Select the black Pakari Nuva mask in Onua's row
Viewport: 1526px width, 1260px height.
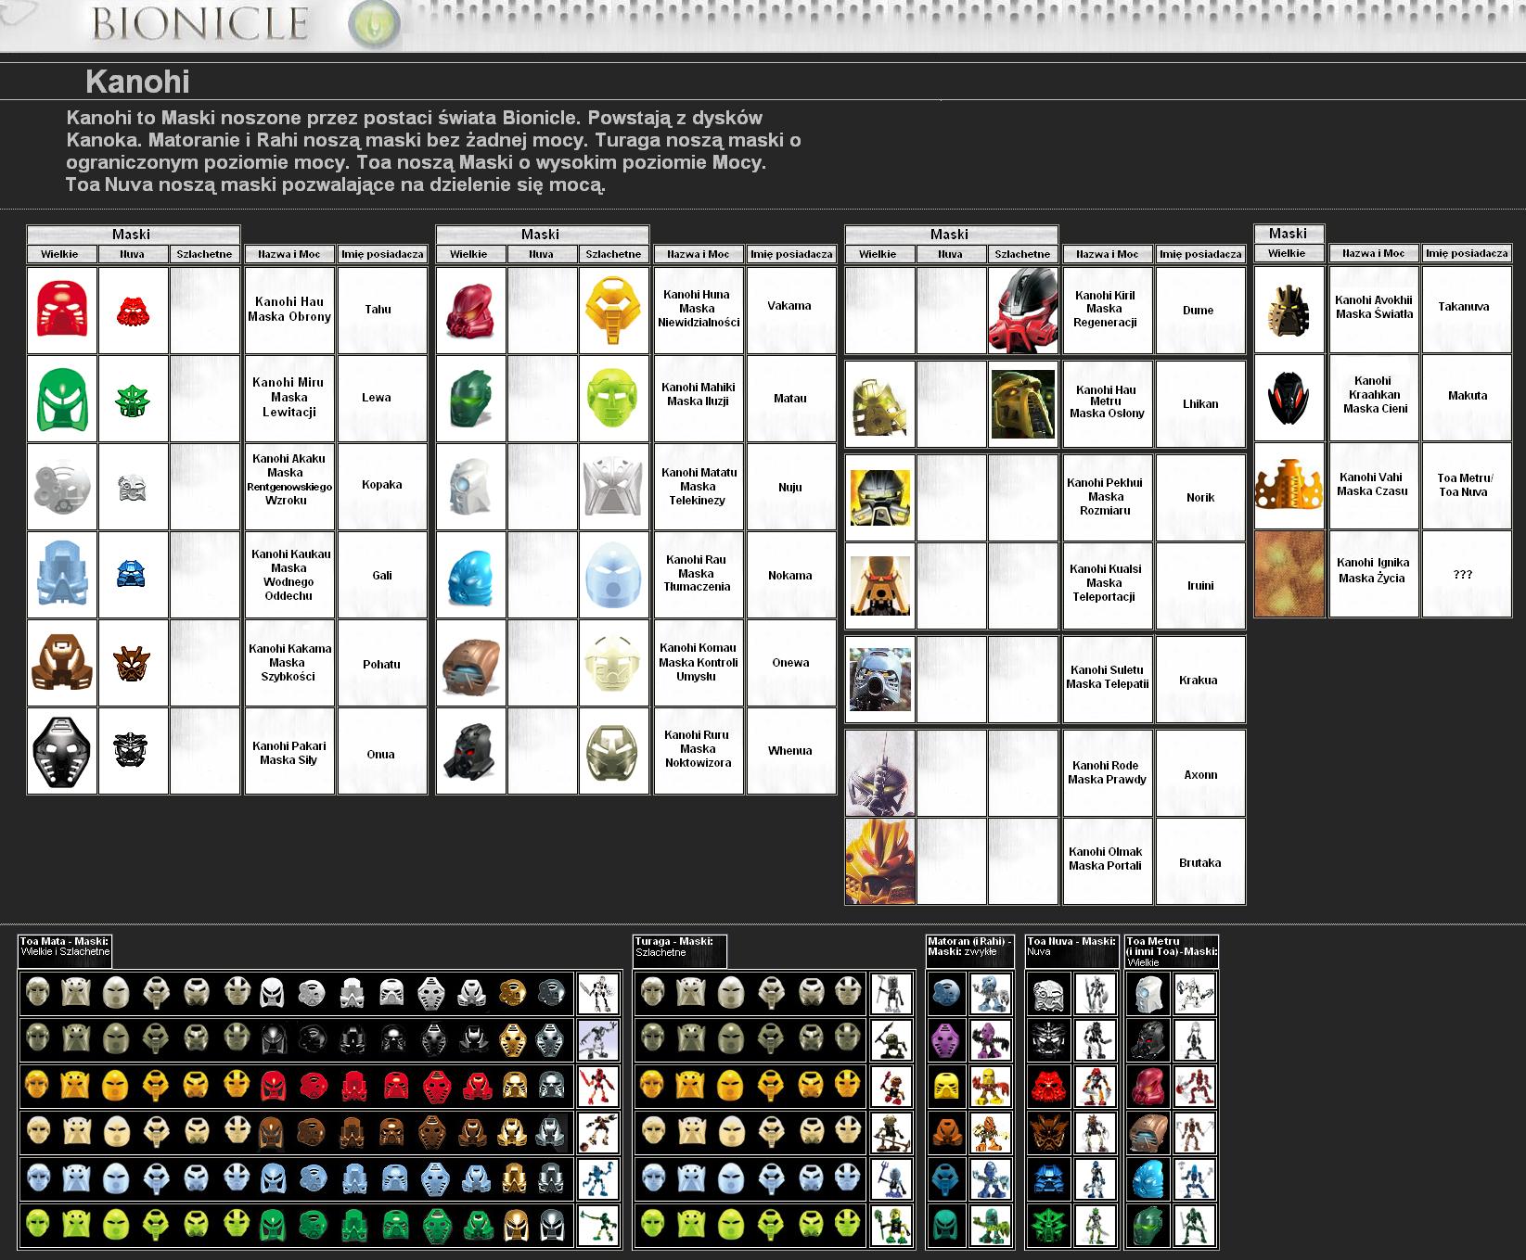132,750
